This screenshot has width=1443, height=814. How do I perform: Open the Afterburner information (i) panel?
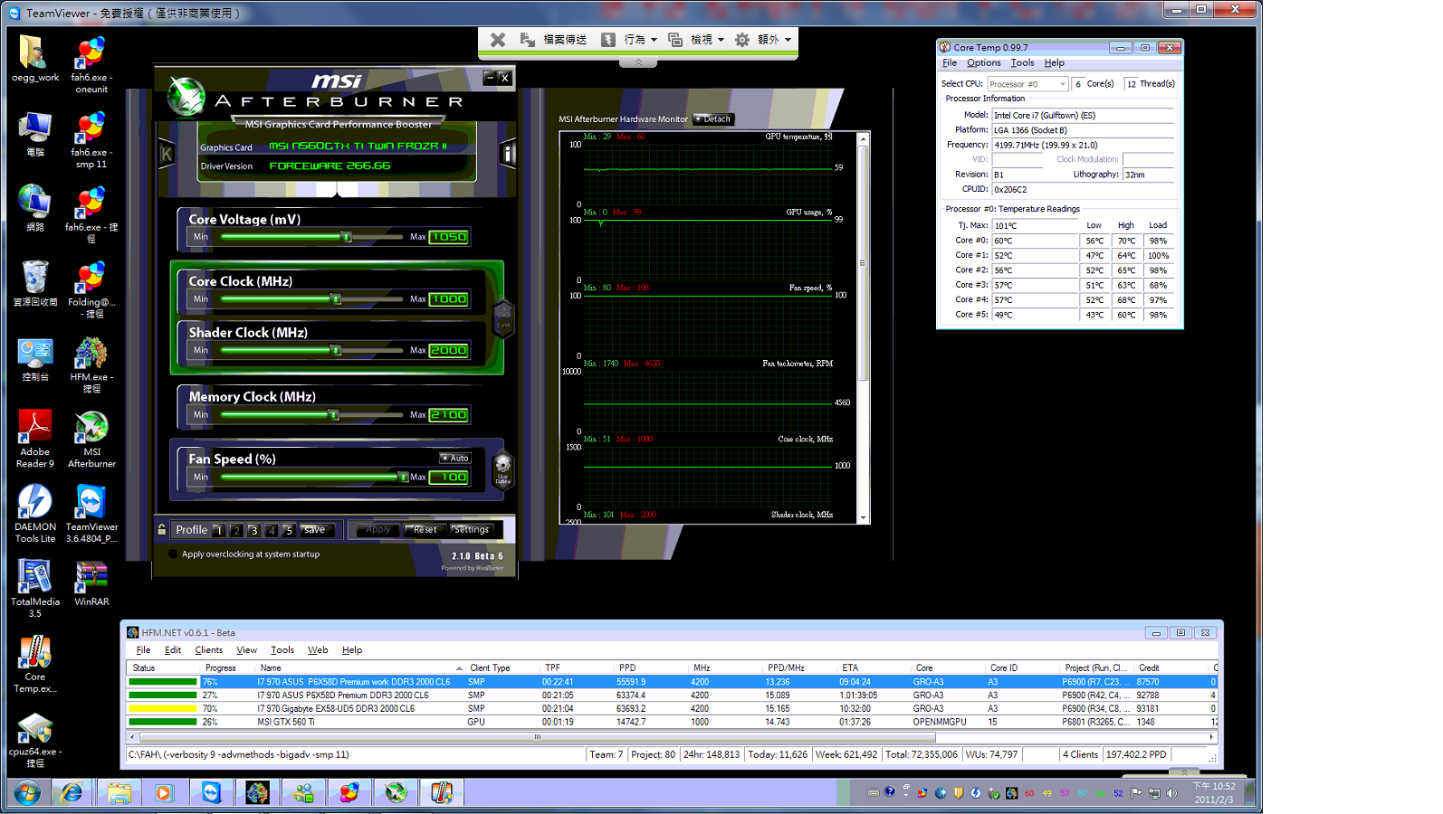pos(508,154)
